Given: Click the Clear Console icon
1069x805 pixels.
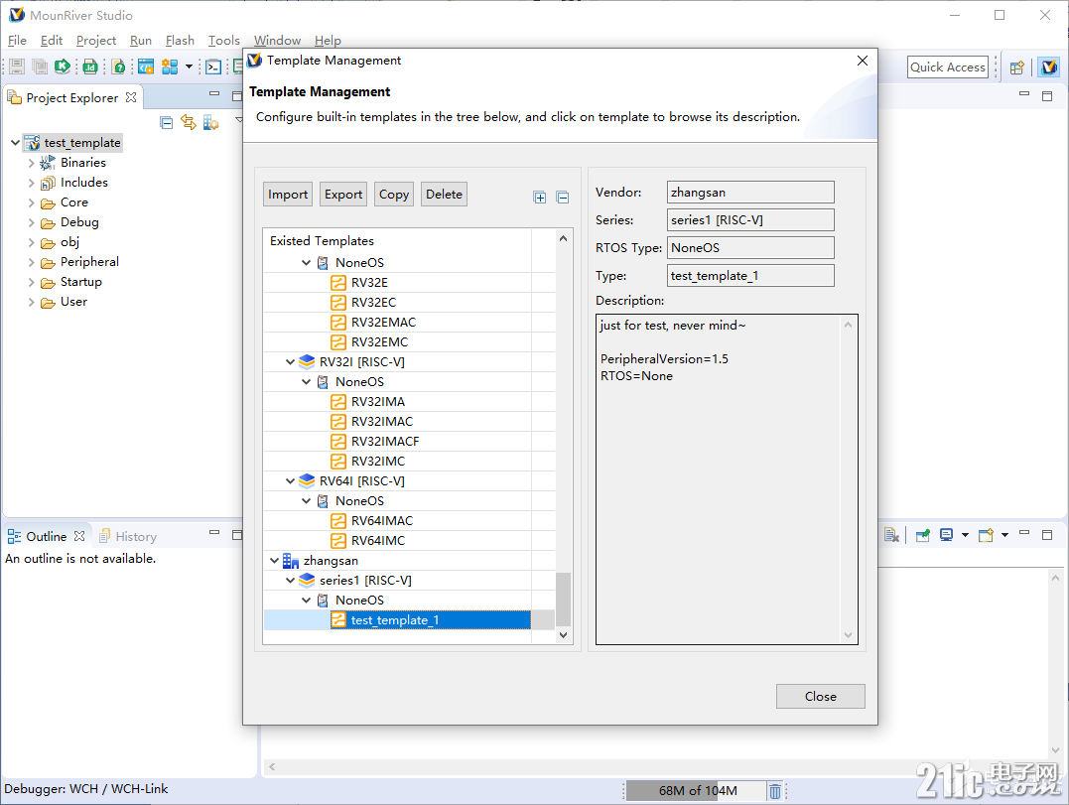Looking at the screenshot, I should 891,535.
